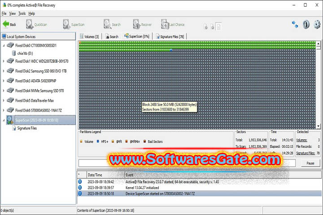Click the blue current-block cell in map
The width and height of the screenshot is (323, 215).
171,50
